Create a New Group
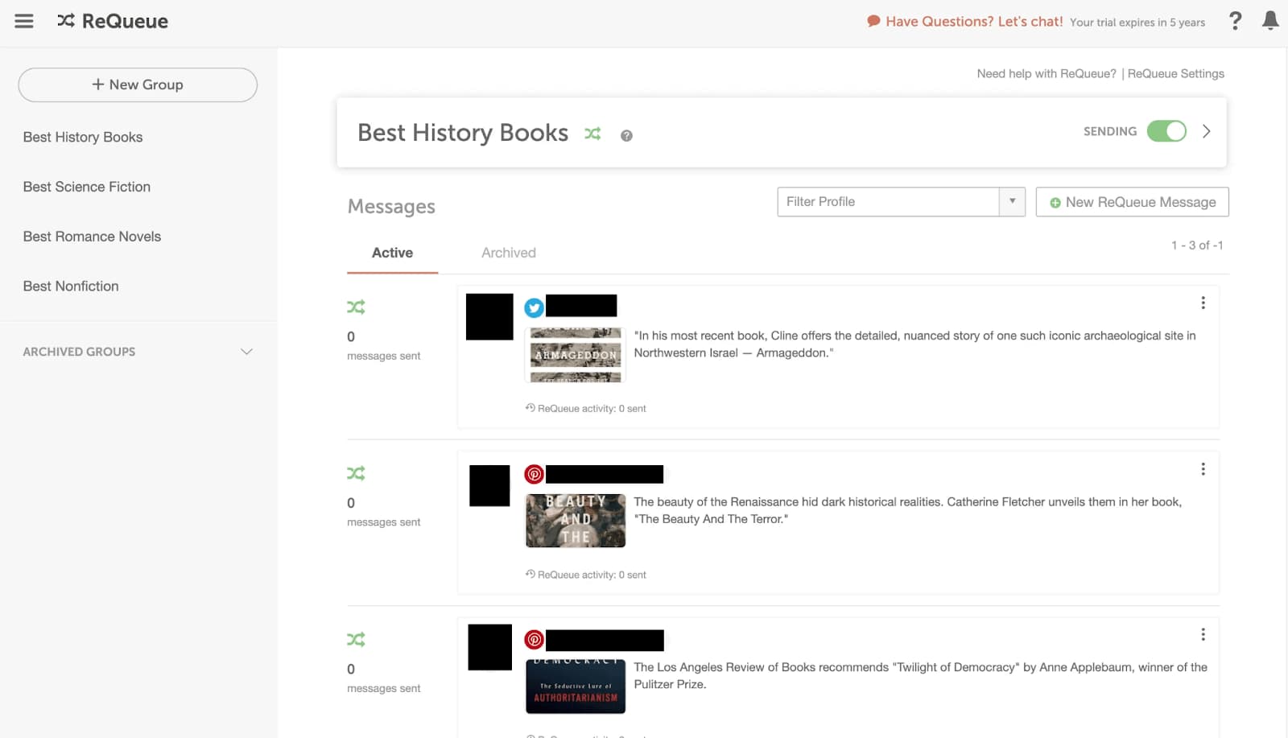The width and height of the screenshot is (1288, 738). [138, 85]
